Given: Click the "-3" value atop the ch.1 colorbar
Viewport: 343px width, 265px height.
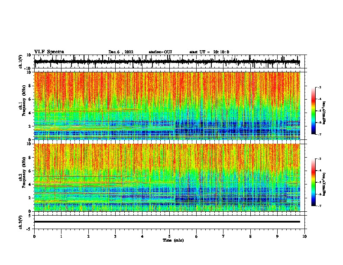Looking at the screenshot, I should point(319,87).
